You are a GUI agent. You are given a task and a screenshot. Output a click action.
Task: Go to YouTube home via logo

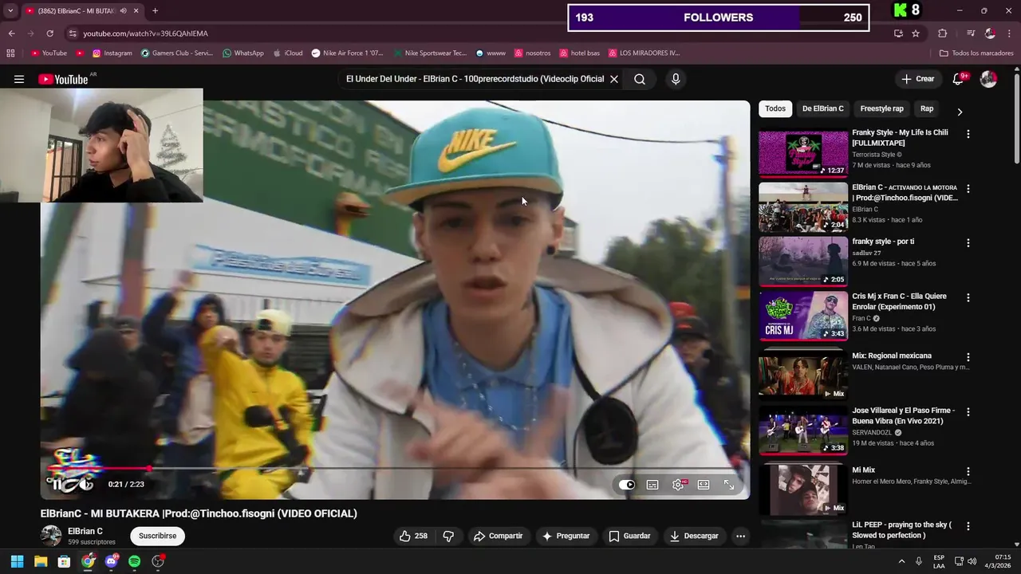[x=62, y=79]
